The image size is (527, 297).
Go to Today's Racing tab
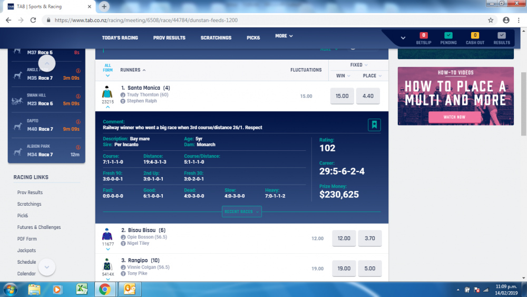click(x=120, y=38)
